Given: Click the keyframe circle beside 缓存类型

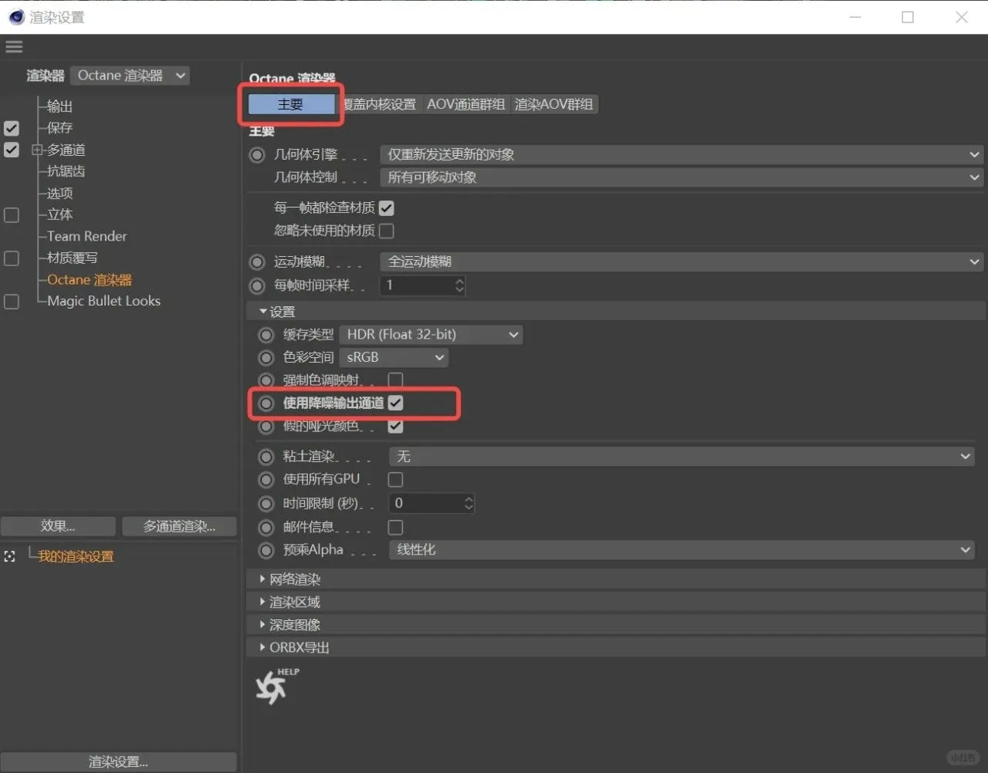Looking at the screenshot, I should click(x=266, y=335).
